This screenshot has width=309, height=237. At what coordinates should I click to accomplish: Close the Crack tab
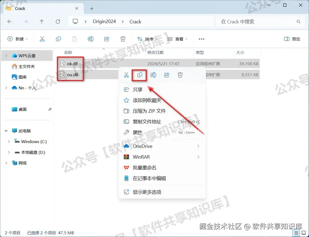coord(77,9)
